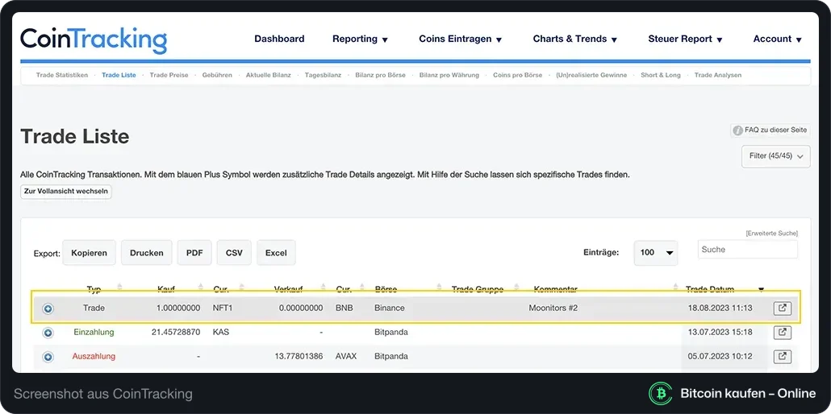Open the Reporting dropdown menu
The width and height of the screenshot is (831, 414).
tap(361, 39)
